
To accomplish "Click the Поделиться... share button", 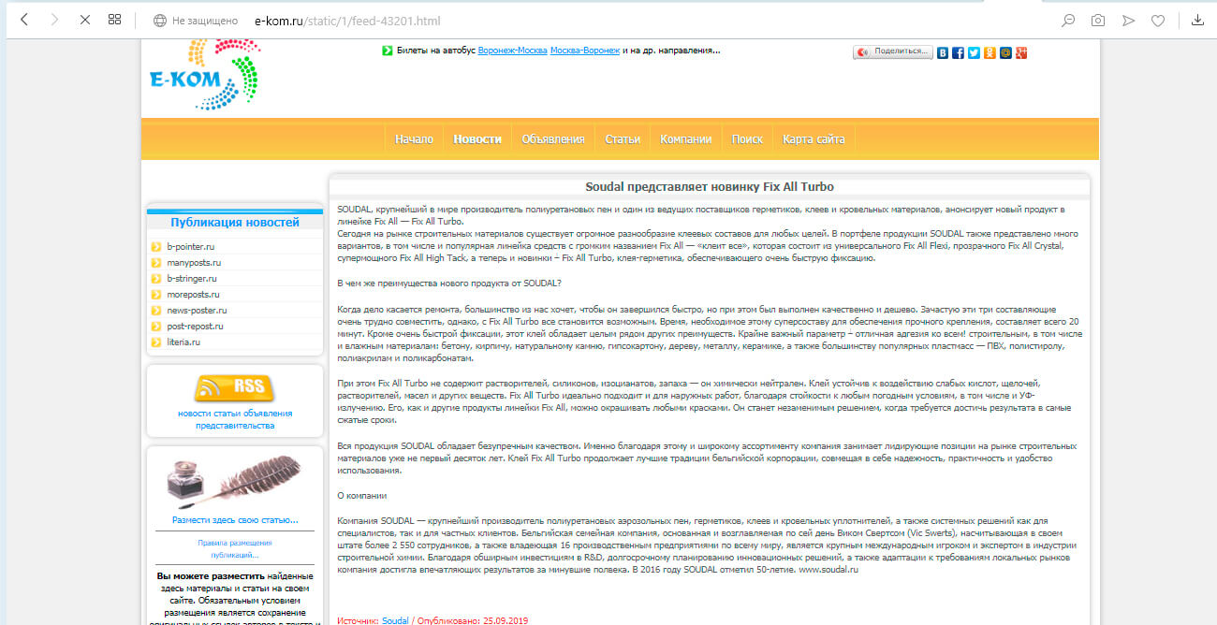I will (892, 52).
